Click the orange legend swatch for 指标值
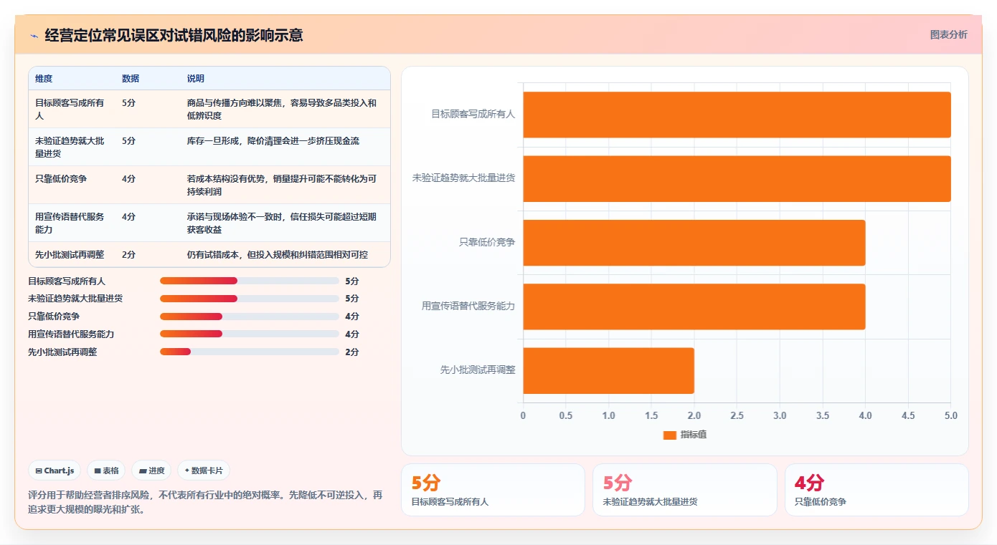 point(670,435)
